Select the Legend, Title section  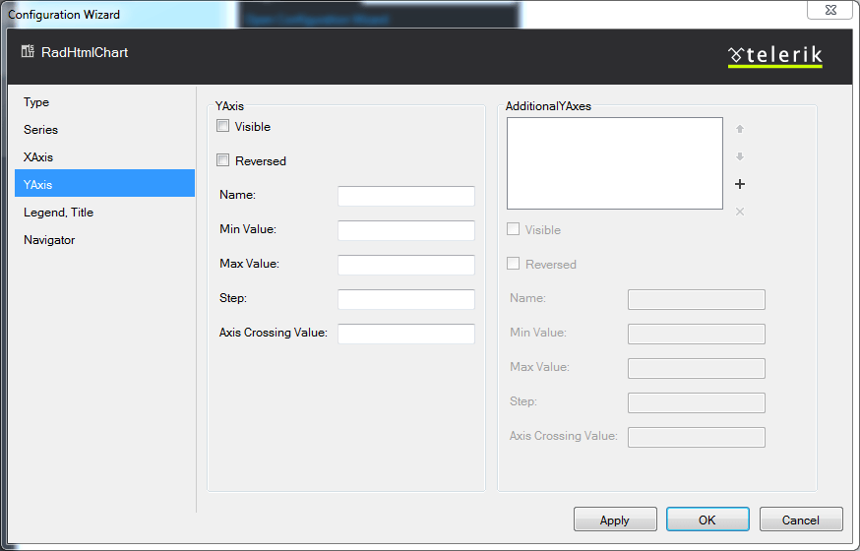[59, 213]
